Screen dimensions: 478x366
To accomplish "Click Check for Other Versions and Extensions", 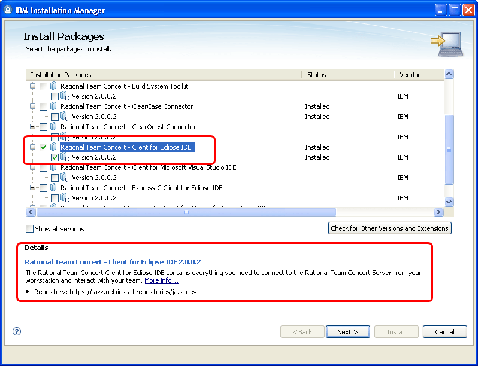I will pos(389,228).
